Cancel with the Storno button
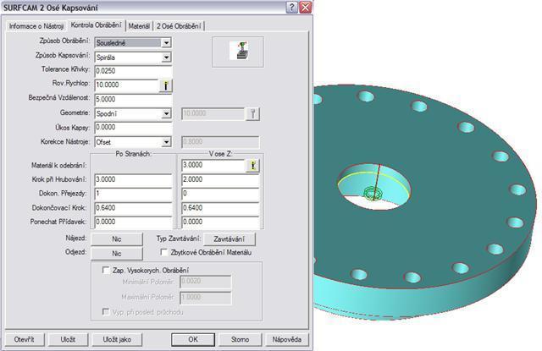 tap(241, 340)
